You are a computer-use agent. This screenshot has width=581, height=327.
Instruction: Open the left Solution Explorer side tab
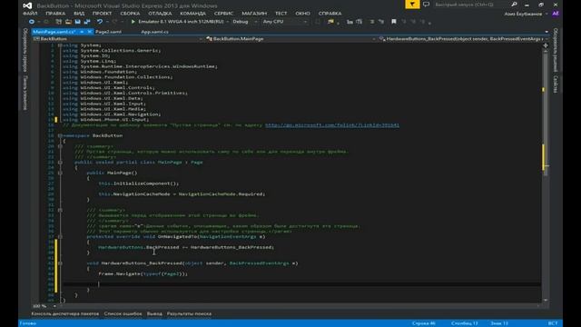(x=25, y=50)
